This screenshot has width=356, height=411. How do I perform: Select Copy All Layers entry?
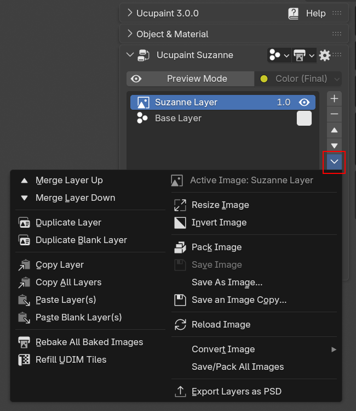(x=90, y=282)
